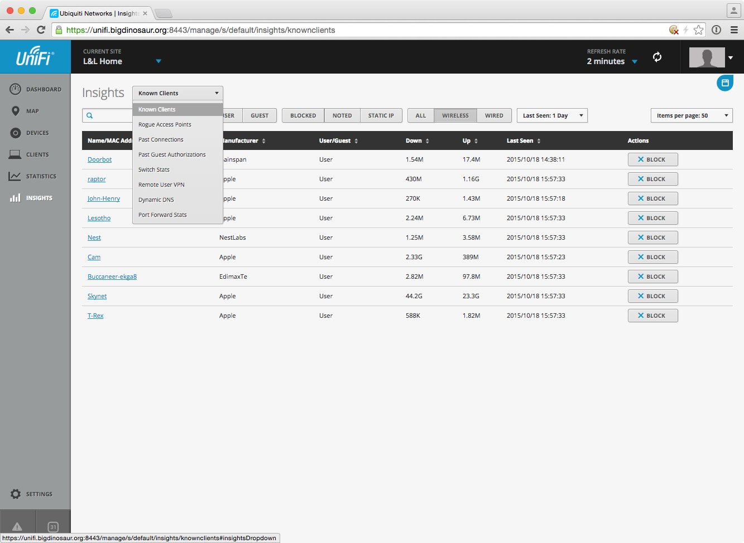Click the alerts warning triangle icon

tap(17, 526)
